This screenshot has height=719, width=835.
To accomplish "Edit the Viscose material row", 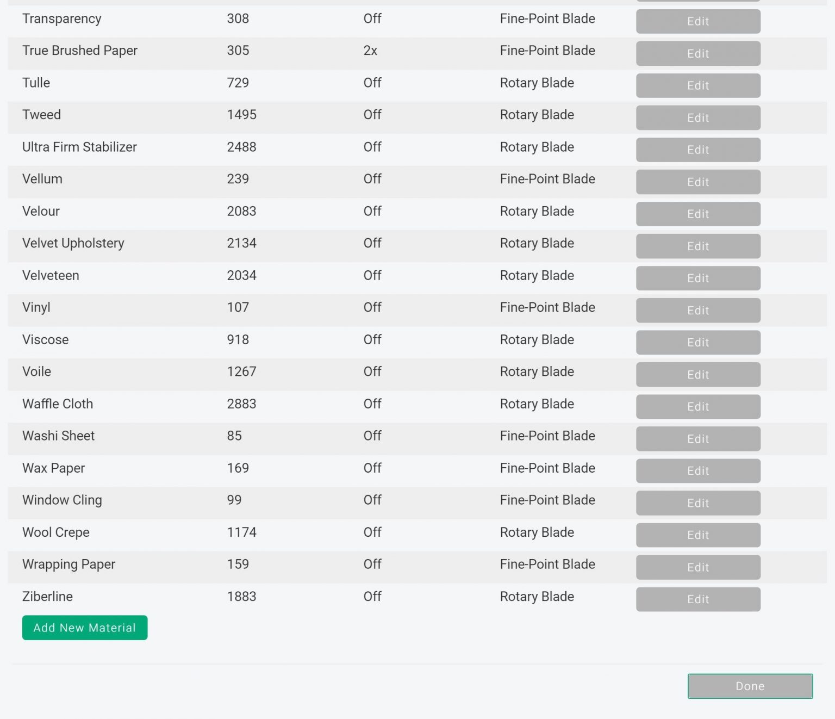I will pyautogui.click(x=698, y=342).
